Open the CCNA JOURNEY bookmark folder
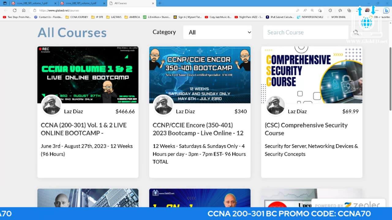Viewport: 392px width, 220px height. click(x=77, y=17)
